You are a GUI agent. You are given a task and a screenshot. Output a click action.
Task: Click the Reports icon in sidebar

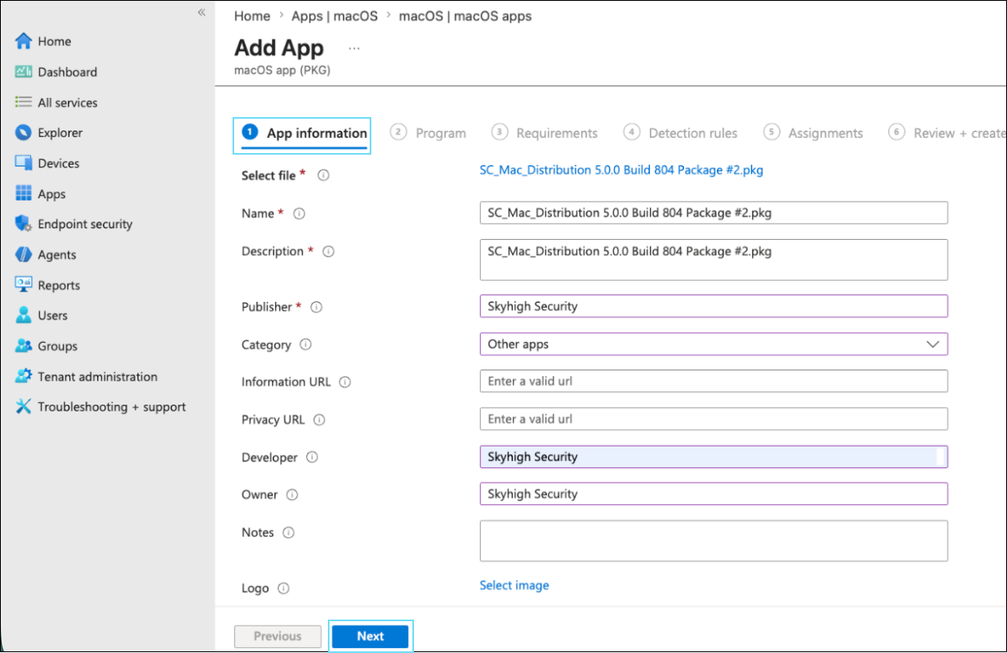click(x=23, y=284)
